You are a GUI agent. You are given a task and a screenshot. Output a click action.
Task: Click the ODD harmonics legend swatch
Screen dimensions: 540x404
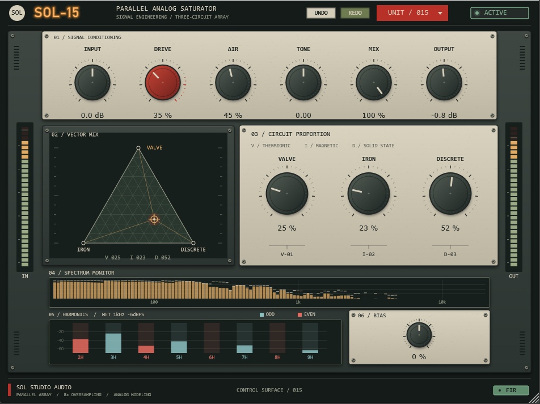coord(261,314)
